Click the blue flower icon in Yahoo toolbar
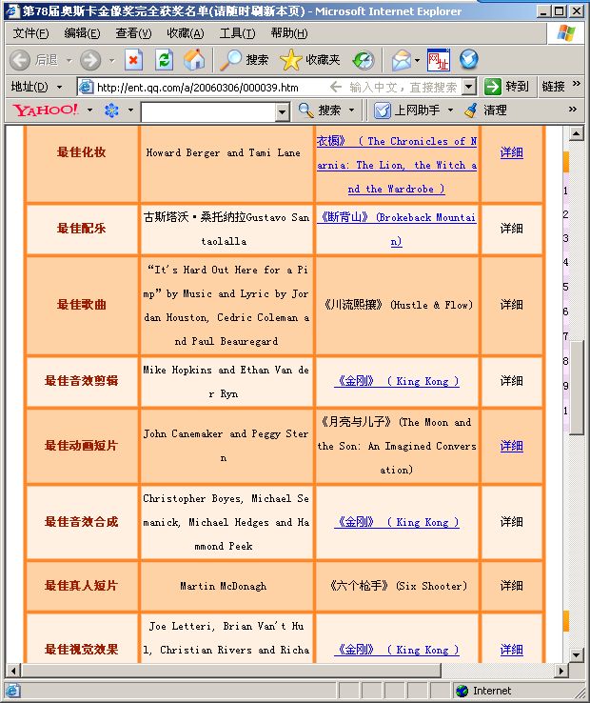The width and height of the screenshot is (590, 703). click(111, 110)
